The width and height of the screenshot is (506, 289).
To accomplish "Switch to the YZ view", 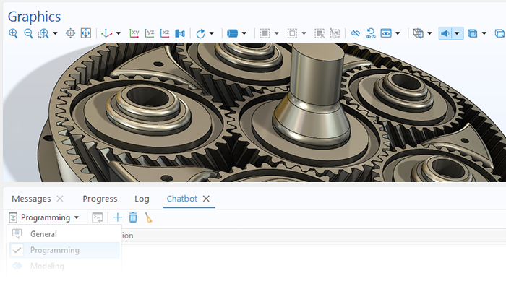I will point(150,33).
